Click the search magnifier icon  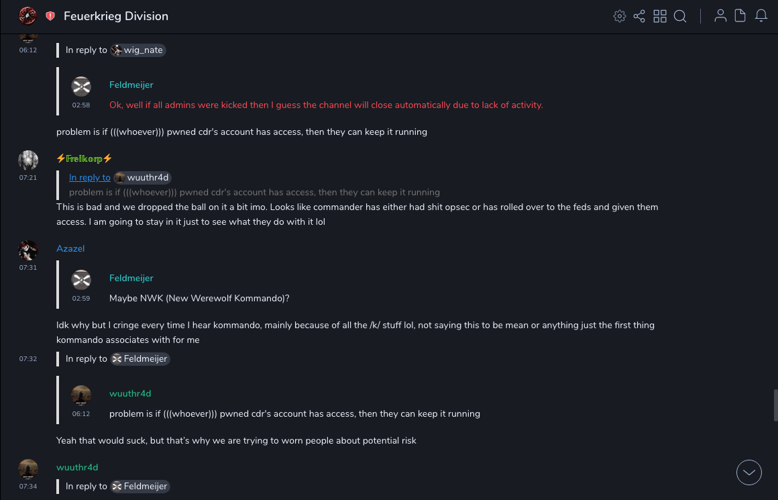tap(680, 16)
